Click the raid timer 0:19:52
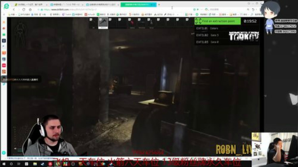 (x=250, y=21)
